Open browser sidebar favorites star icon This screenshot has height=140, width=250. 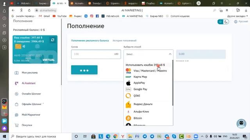pyautogui.click(x=4, y=26)
